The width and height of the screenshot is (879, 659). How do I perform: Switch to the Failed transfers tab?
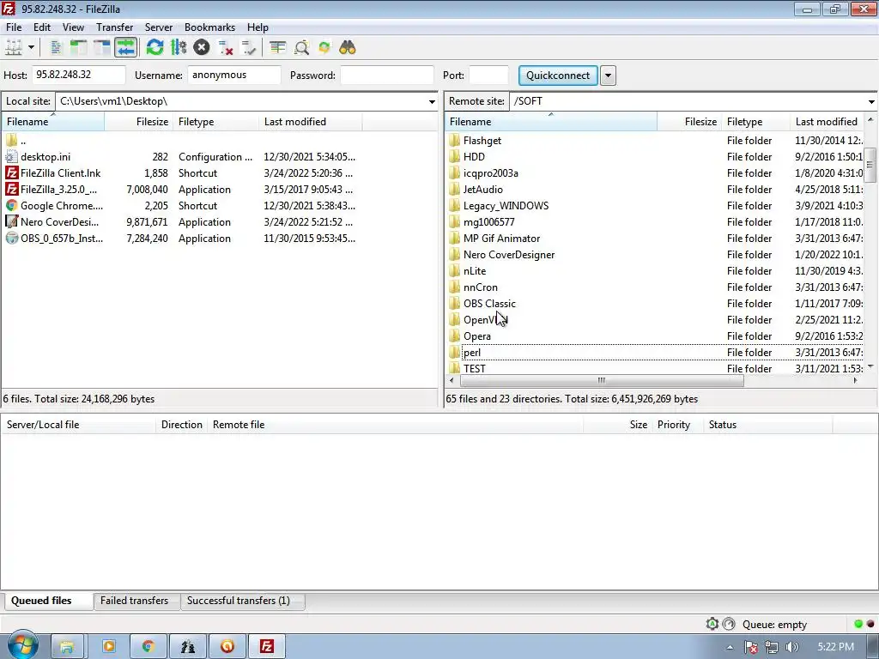[135, 601]
